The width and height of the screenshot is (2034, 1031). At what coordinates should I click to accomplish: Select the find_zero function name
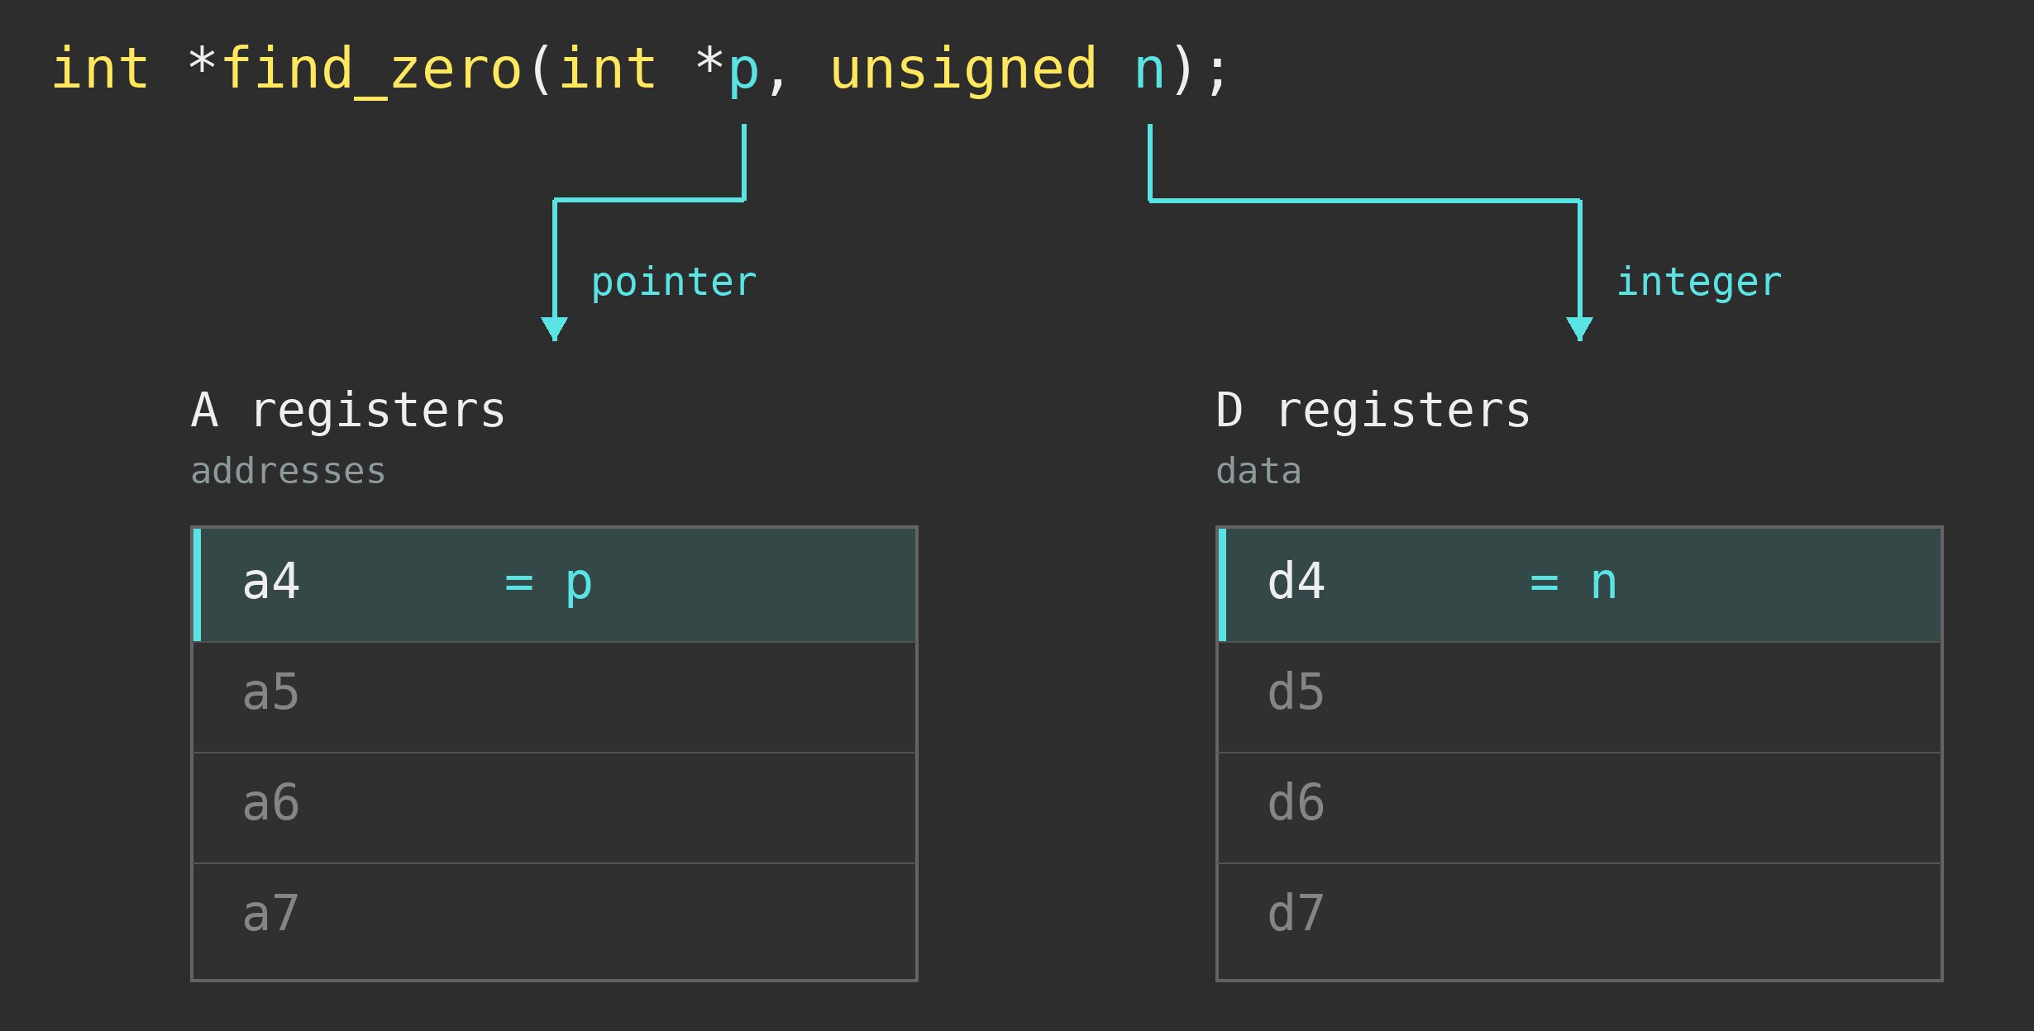point(372,70)
